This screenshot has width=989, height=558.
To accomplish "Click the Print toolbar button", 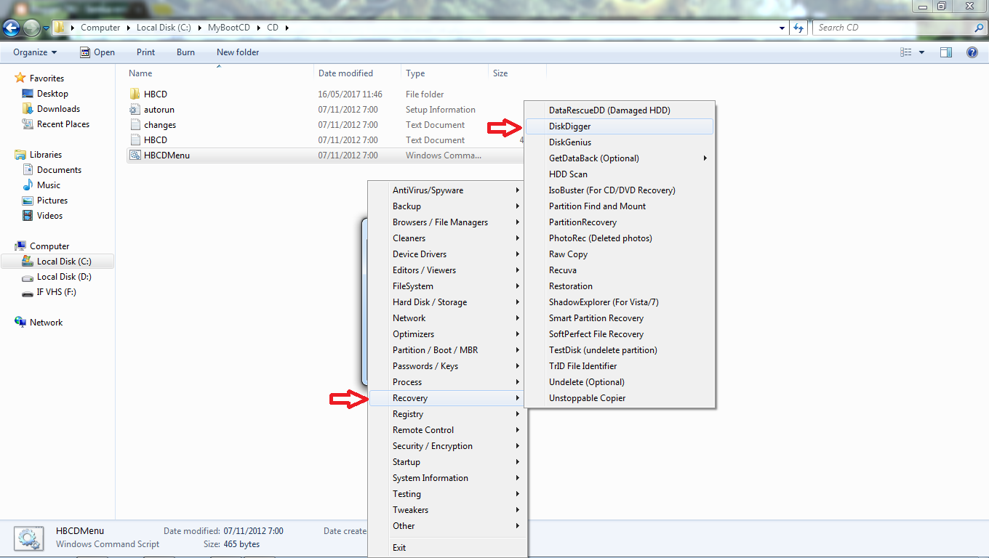I will pyautogui.click(x=145, y=52).
